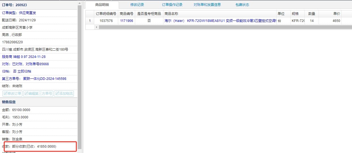Screen dimensions: 352x153
Task: Click the table scrollbar's left arrow
Action: (x=96, y=27)
